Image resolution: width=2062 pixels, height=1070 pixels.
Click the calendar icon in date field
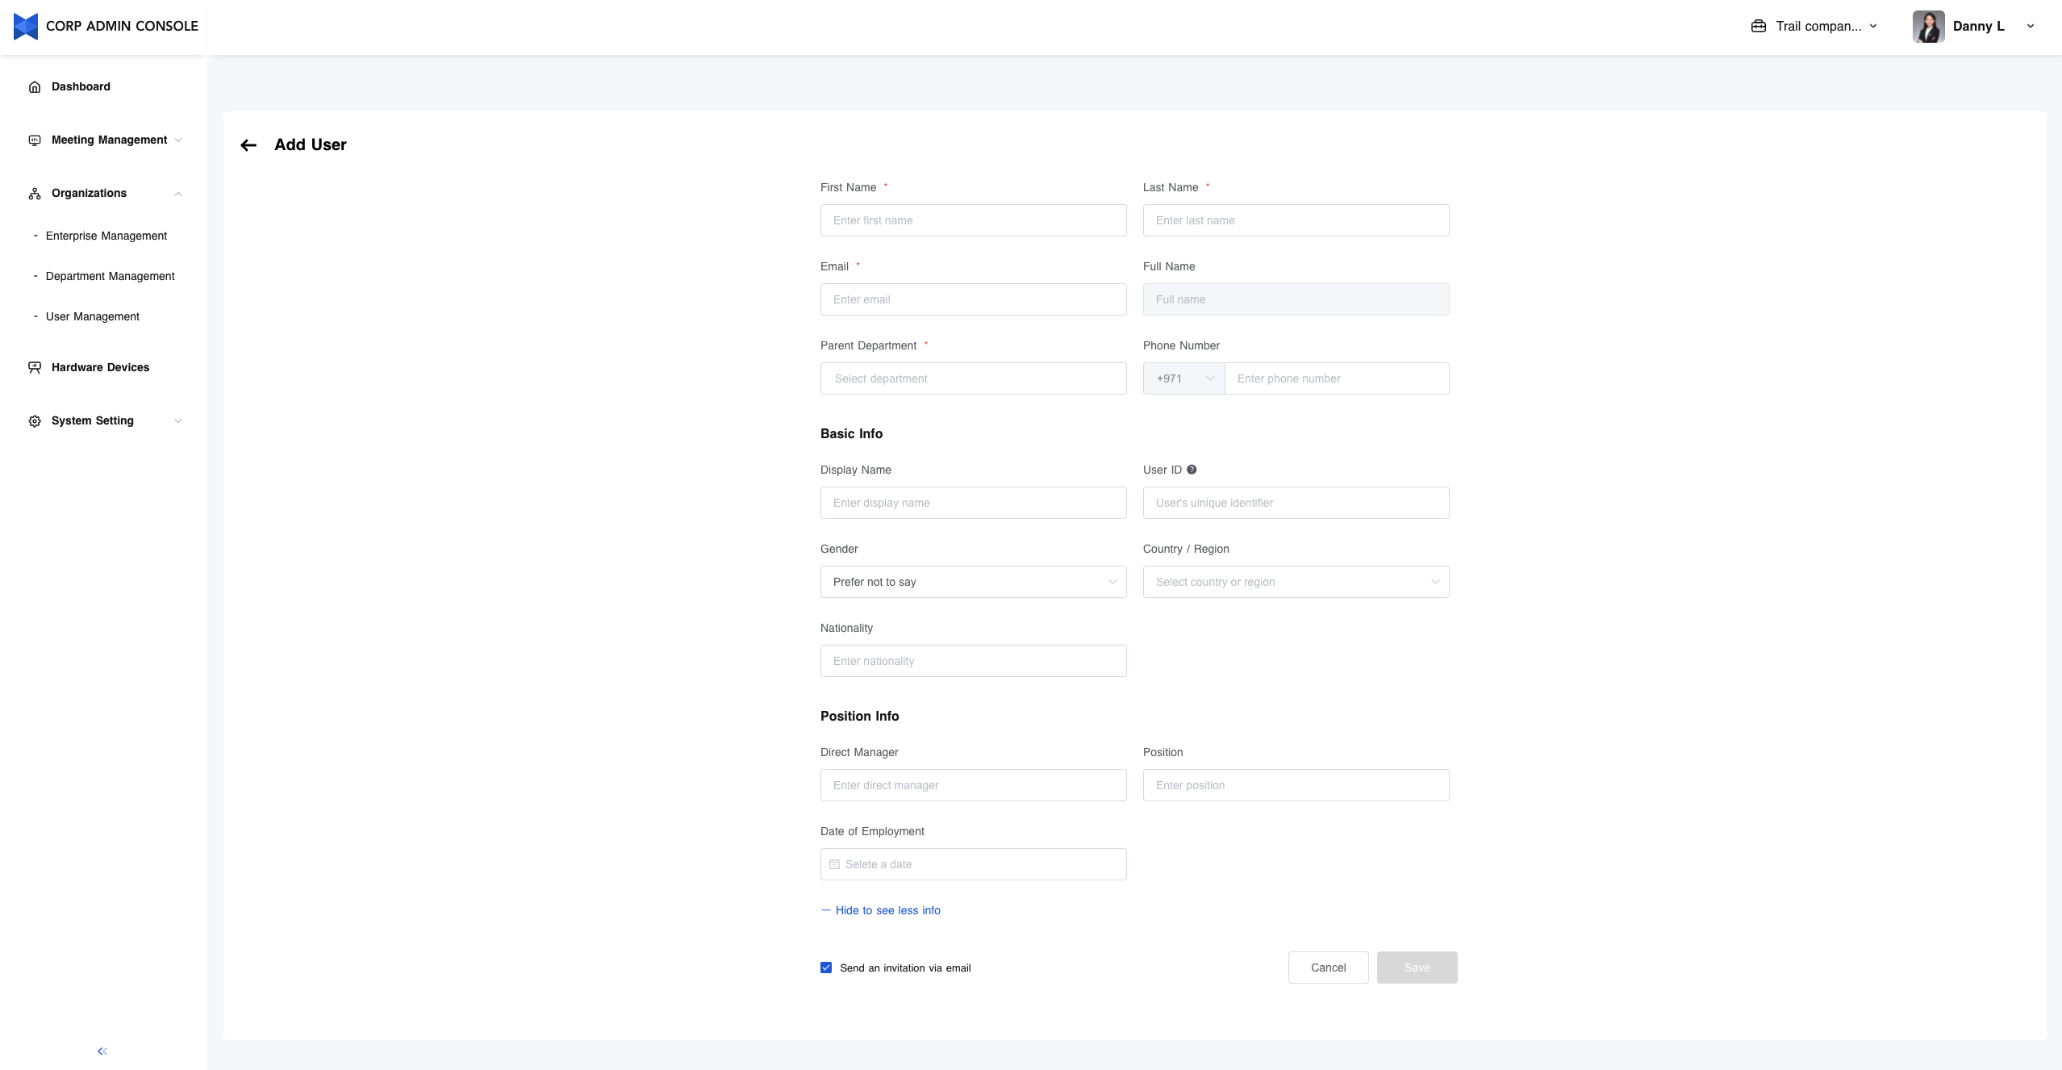pos(834,864)
